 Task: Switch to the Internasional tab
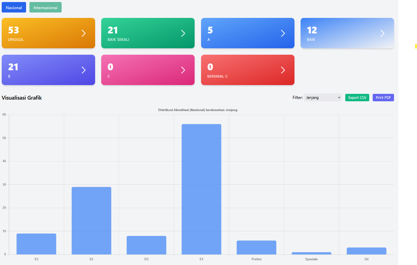45,7
